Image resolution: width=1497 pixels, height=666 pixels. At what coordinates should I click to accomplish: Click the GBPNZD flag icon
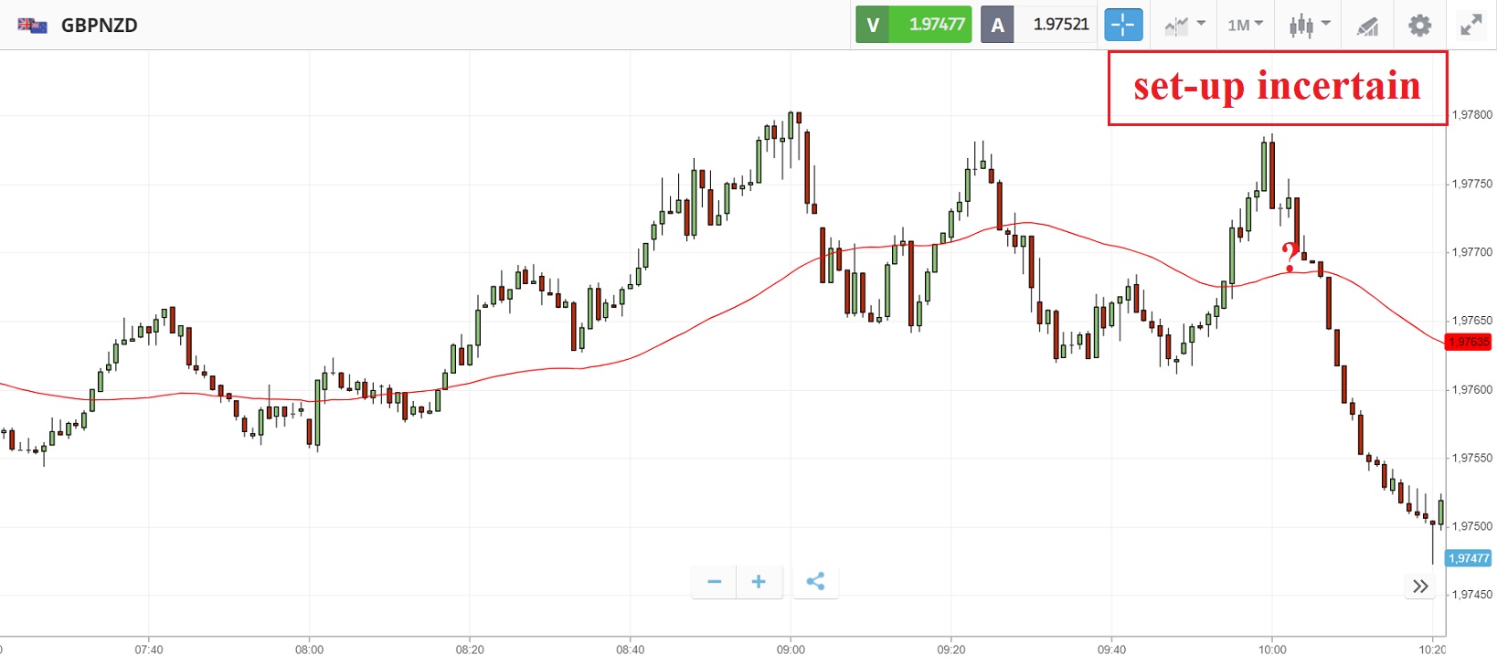click(32, 26)
